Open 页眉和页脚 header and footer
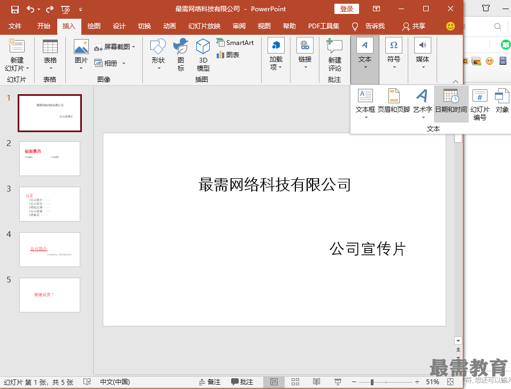The image size is (511, 389). tap(394, 101)
